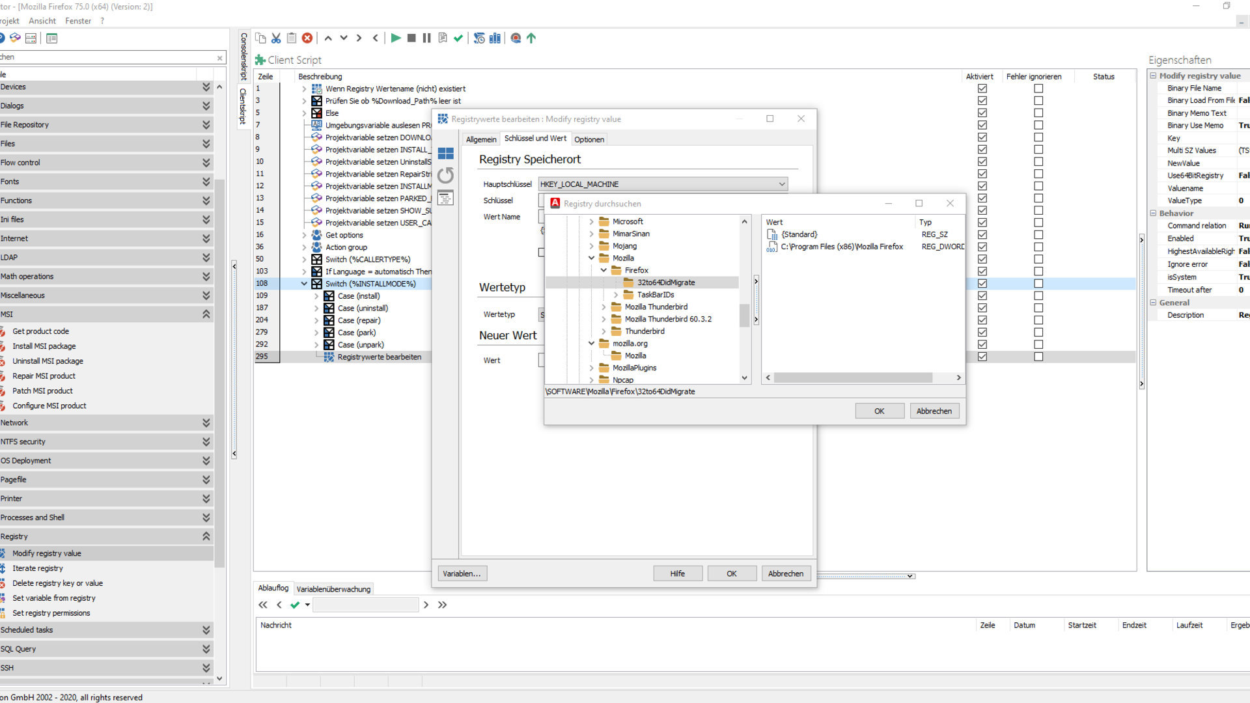This screenshot has width=1250, height=703.
Task: Click the layout panel icon in left toolbar
Action: pyautogui.click(x=31, y=38)
